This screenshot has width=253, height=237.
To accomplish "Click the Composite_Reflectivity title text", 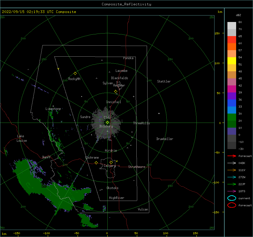I will point(126,4).
